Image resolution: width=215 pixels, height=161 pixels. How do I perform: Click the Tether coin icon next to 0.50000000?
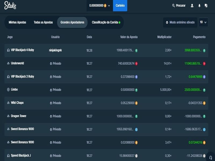(x=136, y=90)
